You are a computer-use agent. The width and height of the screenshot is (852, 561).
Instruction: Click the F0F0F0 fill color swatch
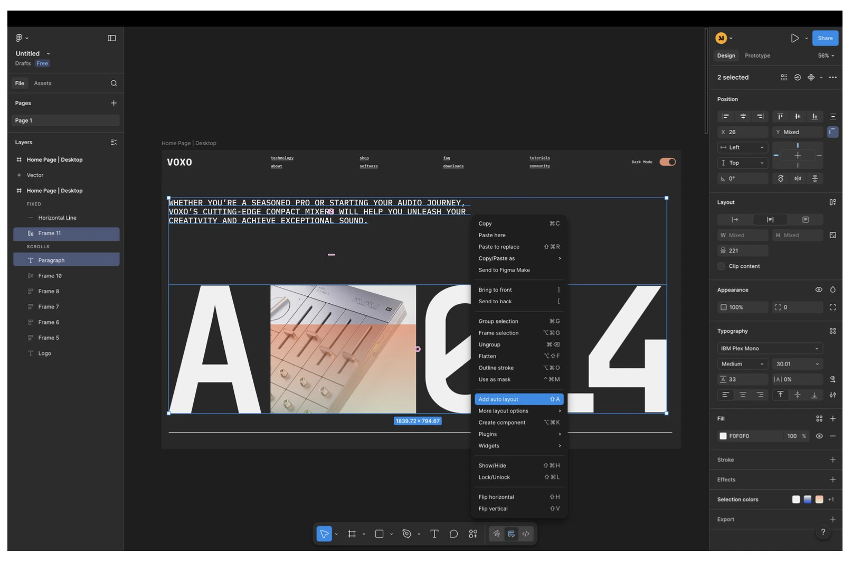(x=723, y=436)
